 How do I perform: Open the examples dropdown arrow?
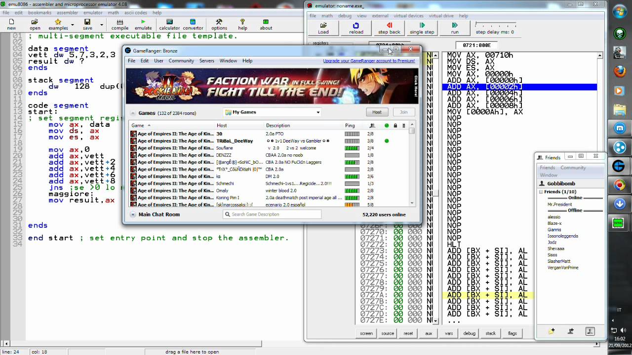point(72,25)
